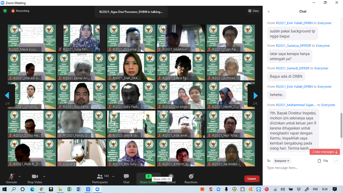Select RI2021_Diah_DKK video tile
Viewport: 343px width, 193px height.
tap(131, 67)
